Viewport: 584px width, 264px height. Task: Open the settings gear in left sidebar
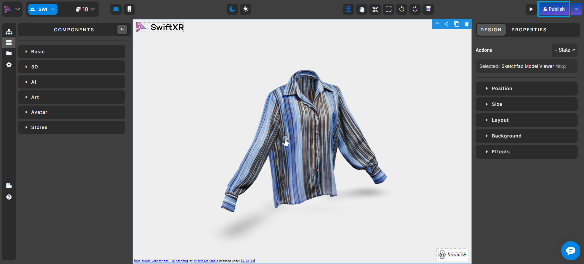point(9,65)
